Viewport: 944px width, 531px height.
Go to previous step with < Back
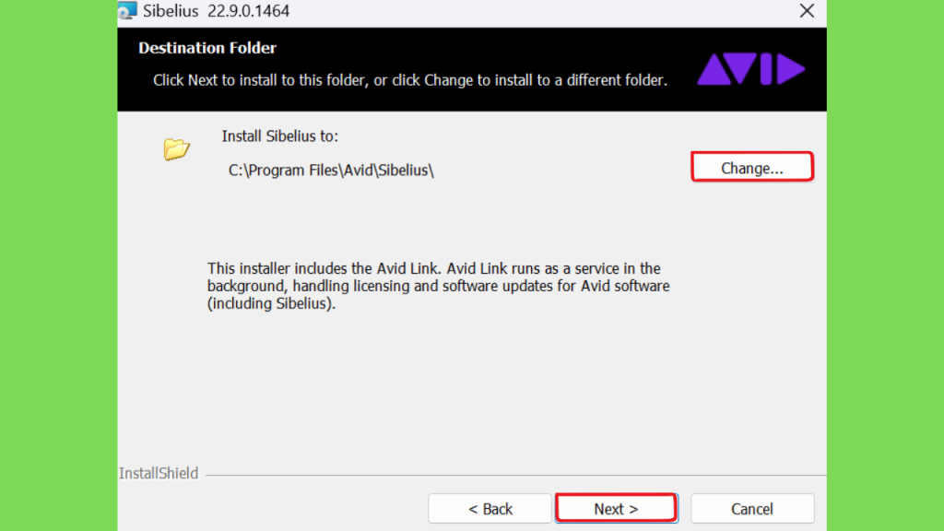[490, 509]
